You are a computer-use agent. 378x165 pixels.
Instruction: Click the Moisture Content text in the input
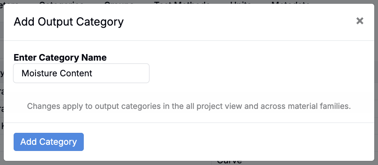pyautogui.click(x=57, y=73)
